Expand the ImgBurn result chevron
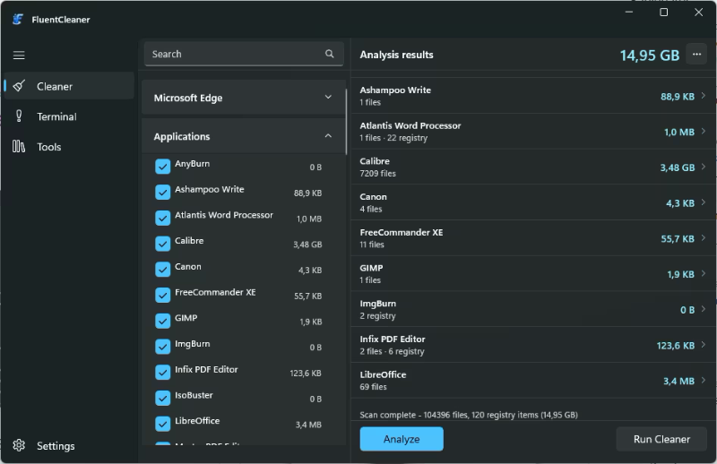This screenshot has height=464, width=717. coord(704,309)
